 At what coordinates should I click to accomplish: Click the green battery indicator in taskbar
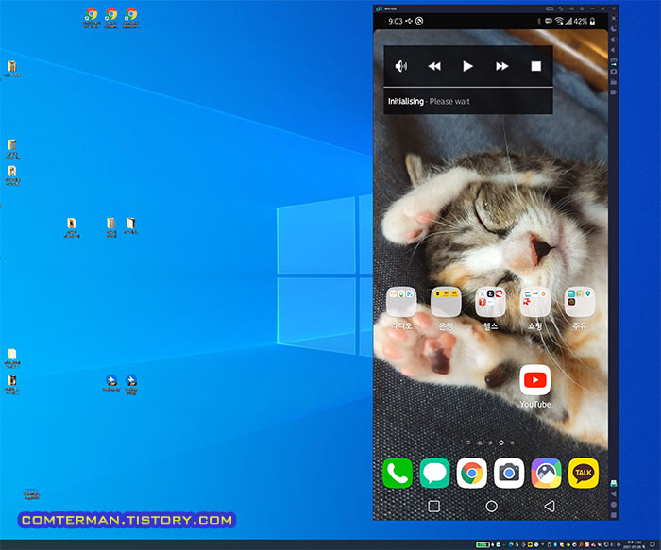[x=483, y=544]
